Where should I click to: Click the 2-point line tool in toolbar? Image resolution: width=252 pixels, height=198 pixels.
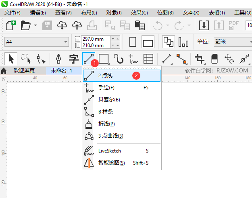coord(89,59)
